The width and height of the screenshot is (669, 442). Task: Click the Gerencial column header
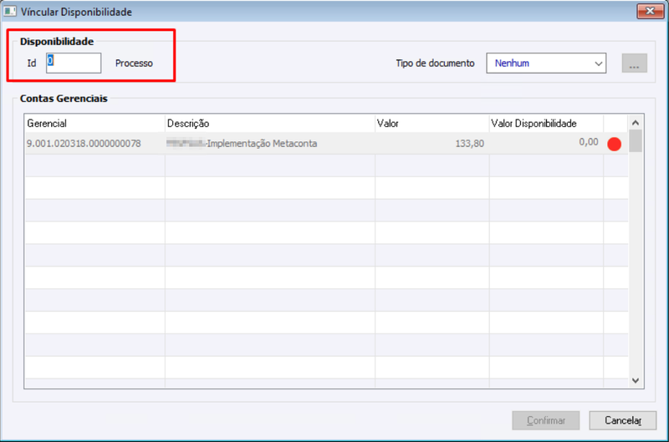pos(94,124)
